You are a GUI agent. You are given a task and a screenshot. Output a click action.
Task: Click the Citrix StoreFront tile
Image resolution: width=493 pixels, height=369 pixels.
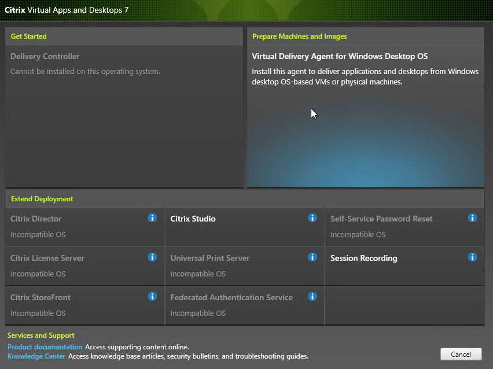pos(84,305)
